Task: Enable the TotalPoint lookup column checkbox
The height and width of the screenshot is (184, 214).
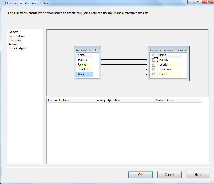Action: (x=153, y=69)
